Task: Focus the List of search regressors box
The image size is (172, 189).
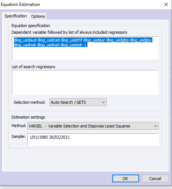Action: [85, 82]
